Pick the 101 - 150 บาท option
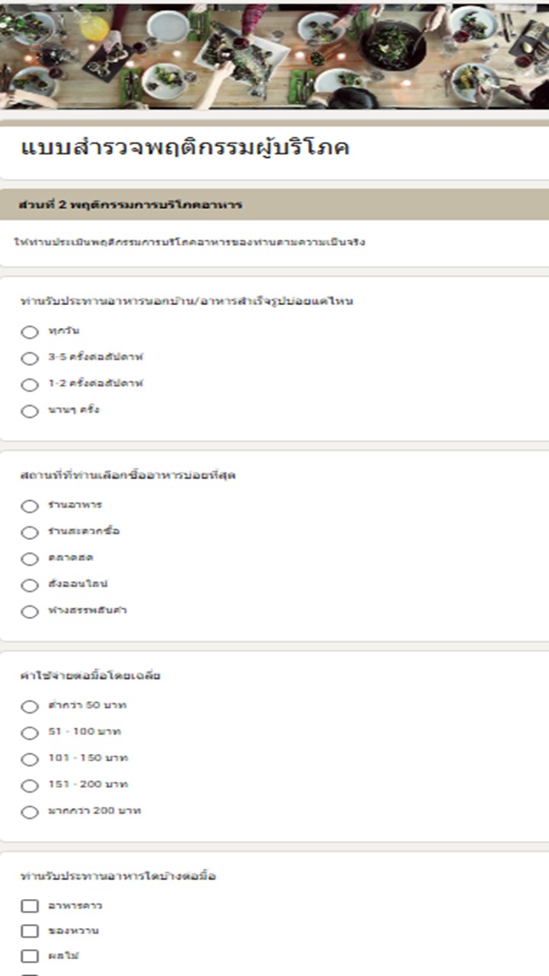The width and height of the screenshot is (549, 976). (x=30, y=759)
